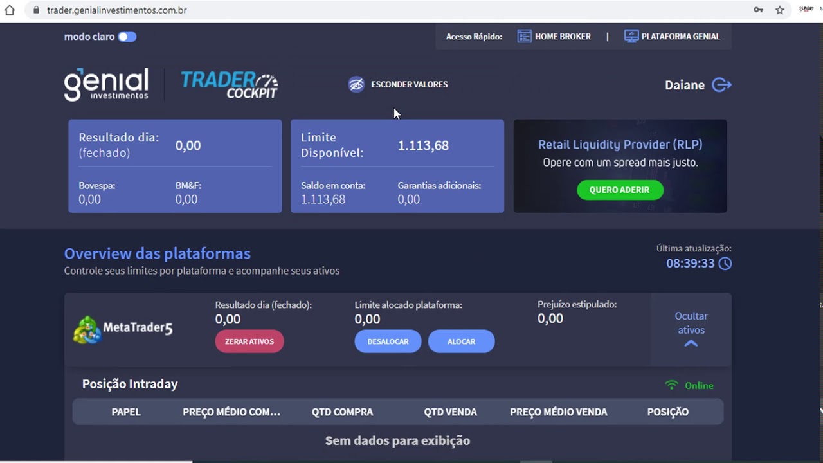Click the PAPEL column header
The image size is (823, 463).
126,412
